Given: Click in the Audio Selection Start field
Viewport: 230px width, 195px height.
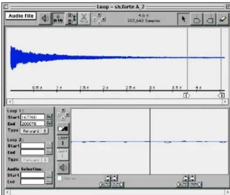Looking at the screenshot, I should pyautogui.click(x=33, y=175).
